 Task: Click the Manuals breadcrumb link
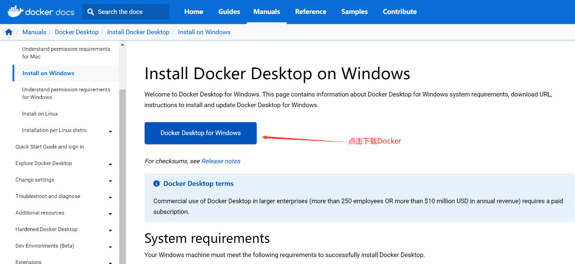34,32
